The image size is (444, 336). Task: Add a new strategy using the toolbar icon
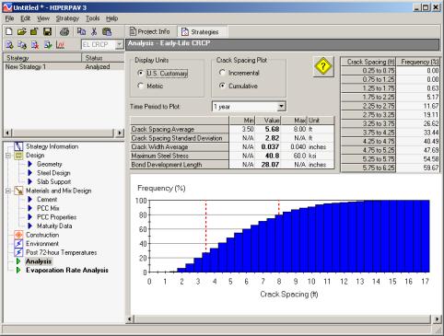click(9, 45)
